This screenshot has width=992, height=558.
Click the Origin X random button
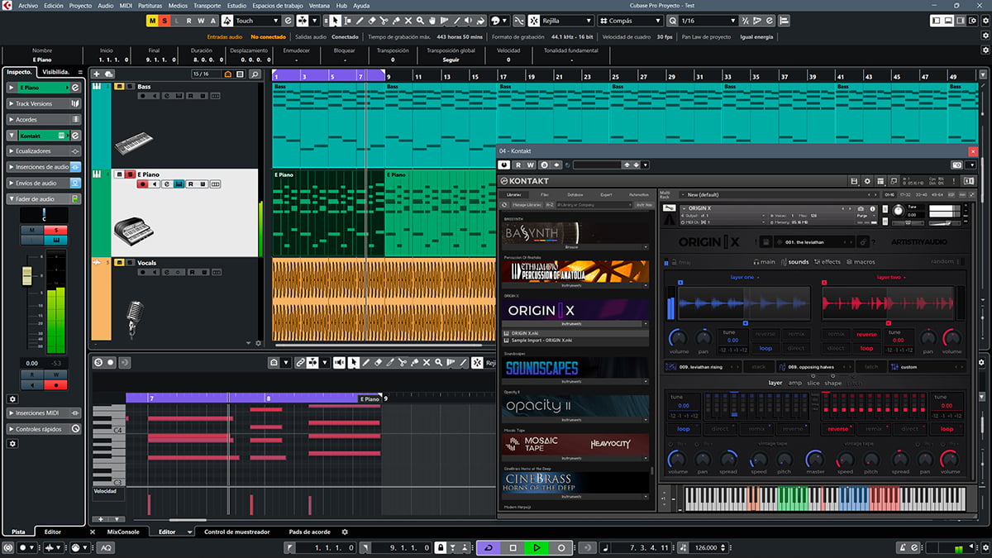coord(942,262)
